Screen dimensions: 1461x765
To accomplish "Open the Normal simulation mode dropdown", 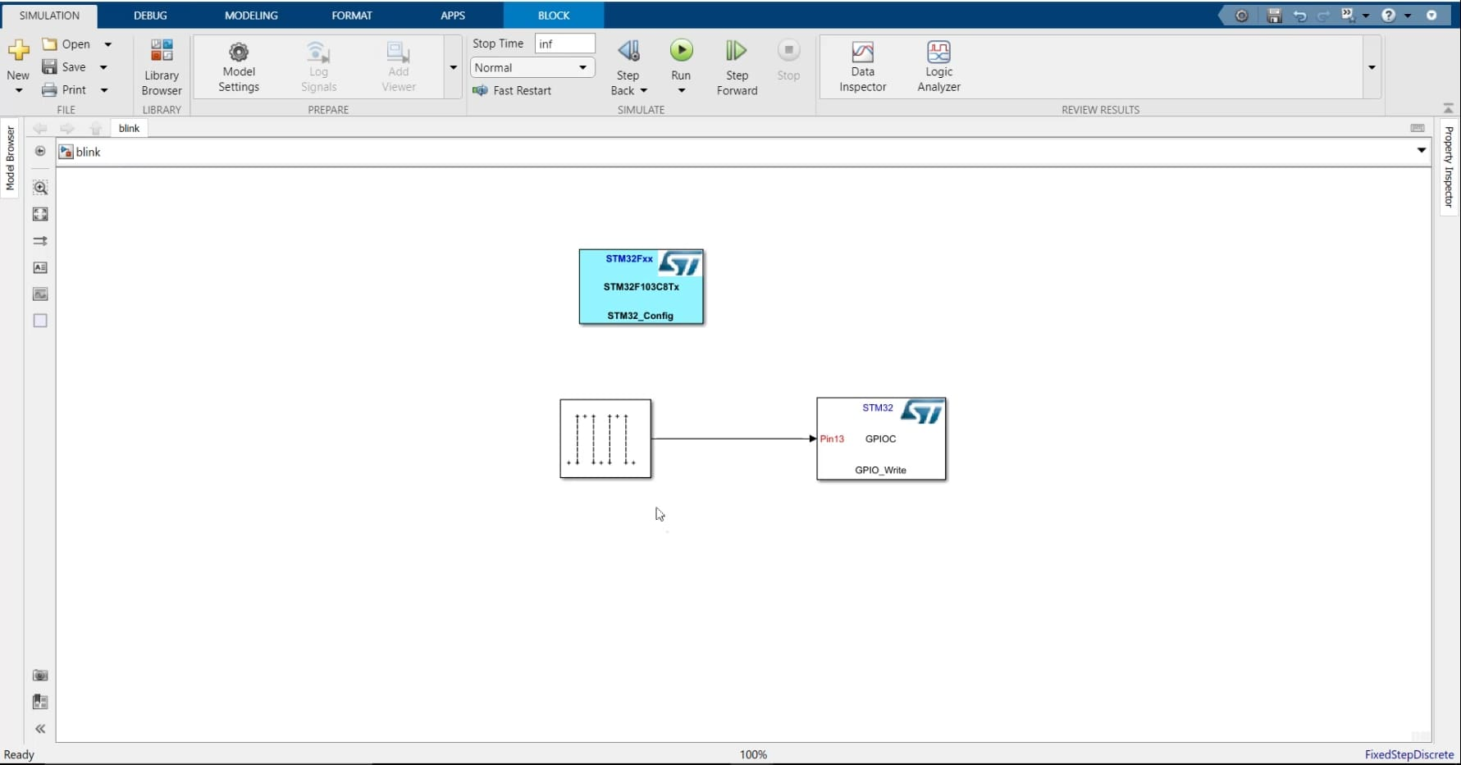I will point(582,67).
